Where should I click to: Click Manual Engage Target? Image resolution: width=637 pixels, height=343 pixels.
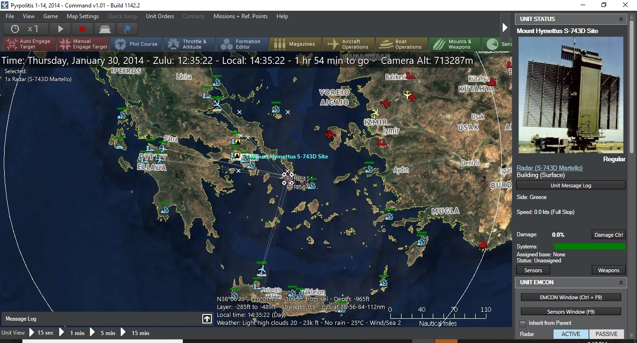coord(83,44)
